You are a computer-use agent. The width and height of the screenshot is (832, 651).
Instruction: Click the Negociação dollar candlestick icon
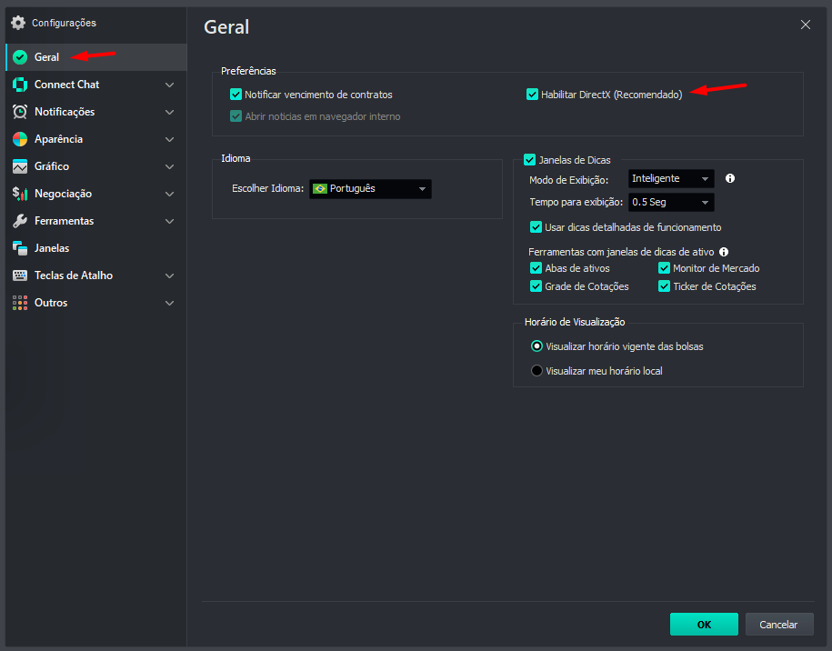[x=20, y=194]
